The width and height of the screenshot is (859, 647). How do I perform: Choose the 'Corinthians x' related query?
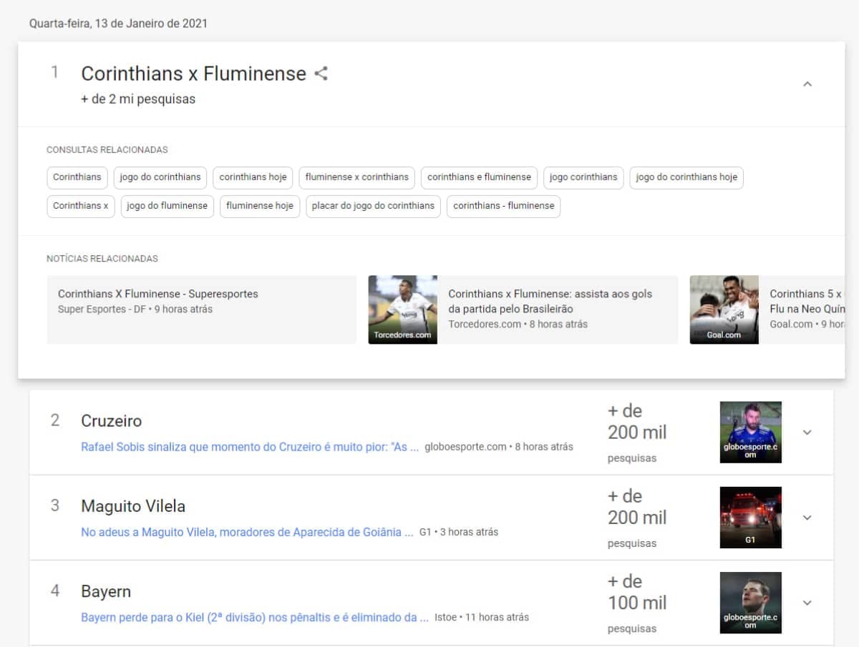81,206
